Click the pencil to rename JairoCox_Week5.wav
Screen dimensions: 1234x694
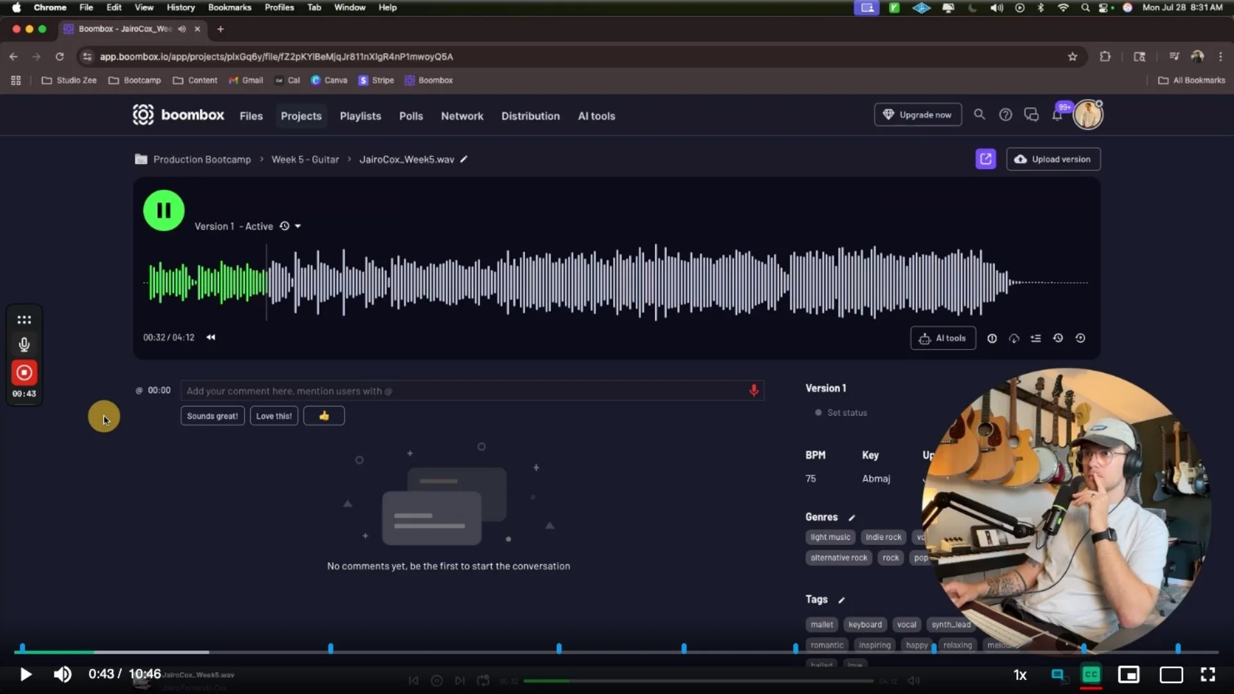pyautogui.click(x=463, y=159)
